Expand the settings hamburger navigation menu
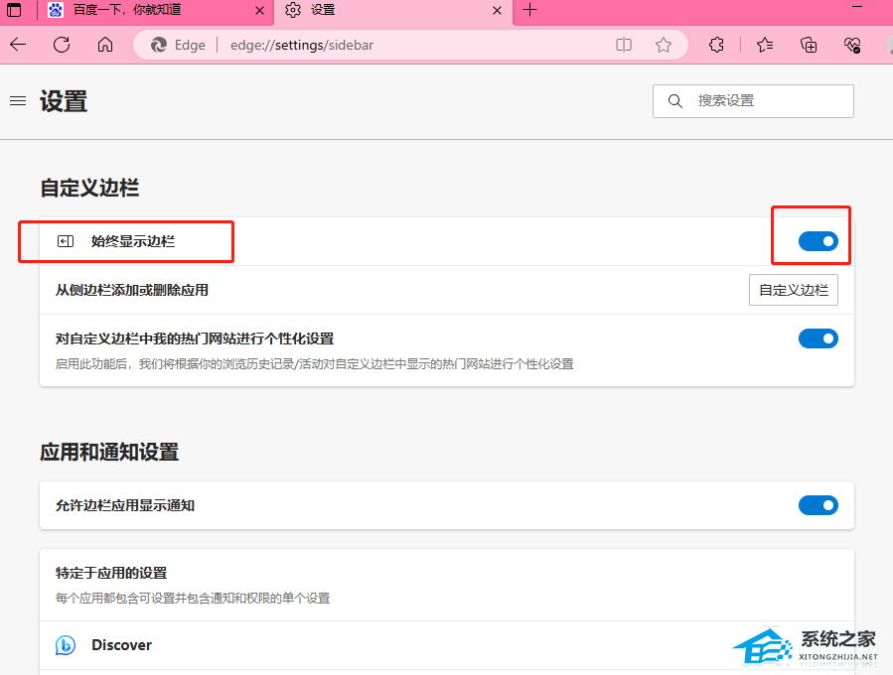Viewport: 893px width, 675px height. click(17, 100)
